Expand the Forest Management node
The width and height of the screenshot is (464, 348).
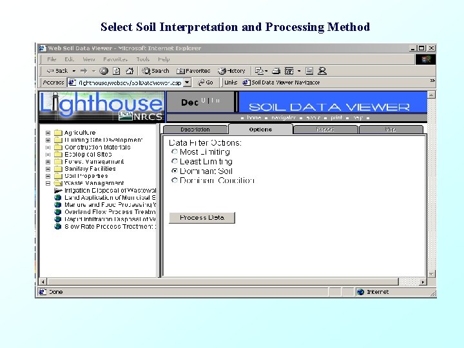point(48,162)
